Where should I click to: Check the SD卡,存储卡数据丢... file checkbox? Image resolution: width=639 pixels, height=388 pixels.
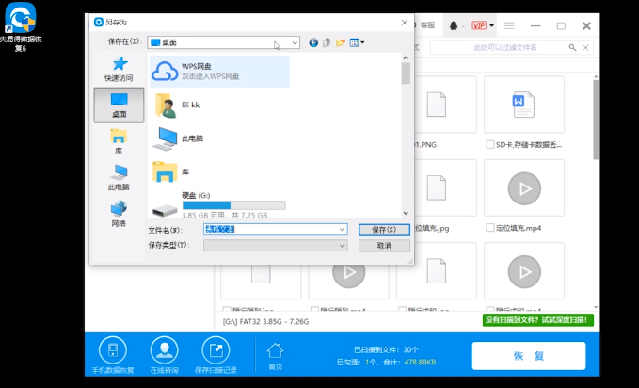coord(490,144)
